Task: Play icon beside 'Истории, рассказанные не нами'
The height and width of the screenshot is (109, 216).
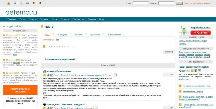Action: click(x=180, y=86)
